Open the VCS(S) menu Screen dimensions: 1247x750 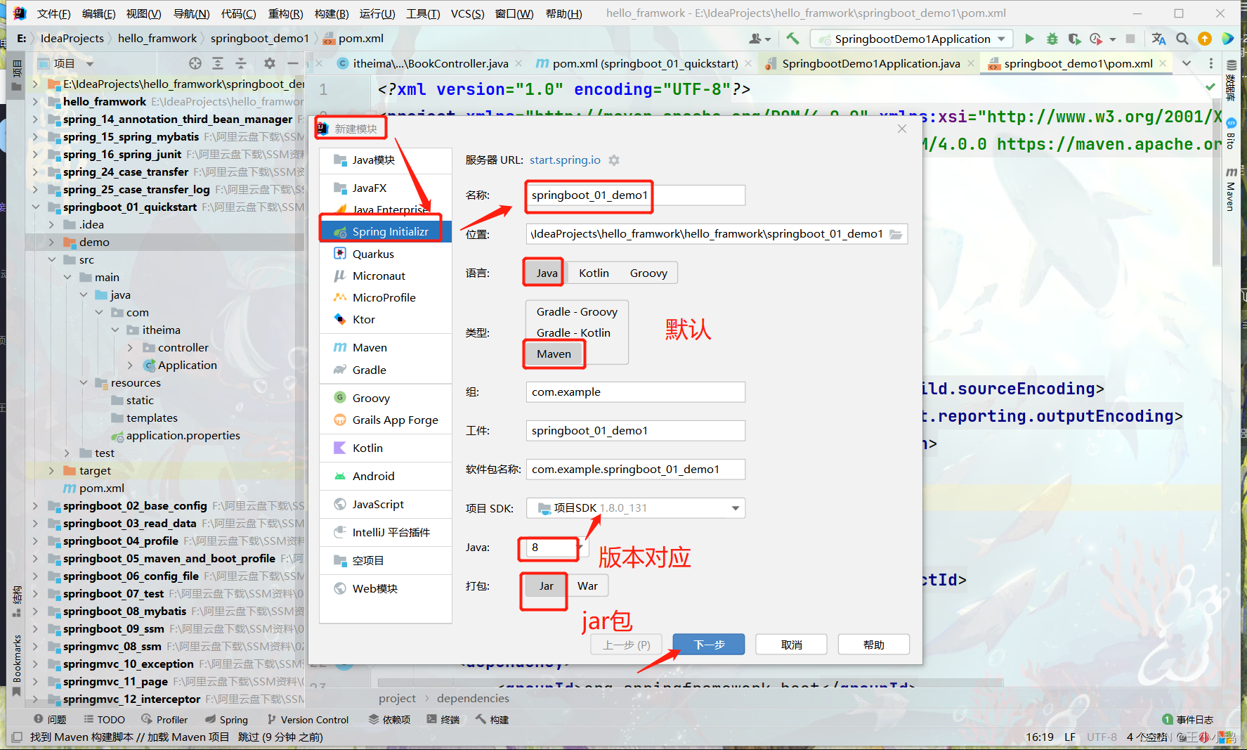coord(467,13)
